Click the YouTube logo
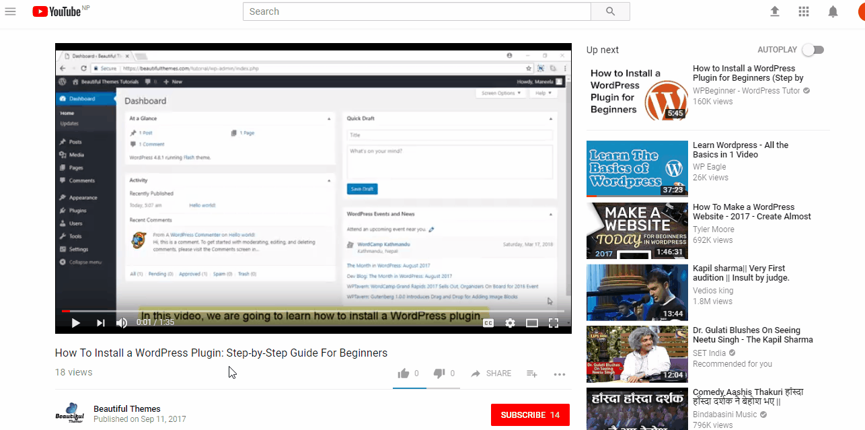Viewport: 865px width, 430px height. (57, 11)
